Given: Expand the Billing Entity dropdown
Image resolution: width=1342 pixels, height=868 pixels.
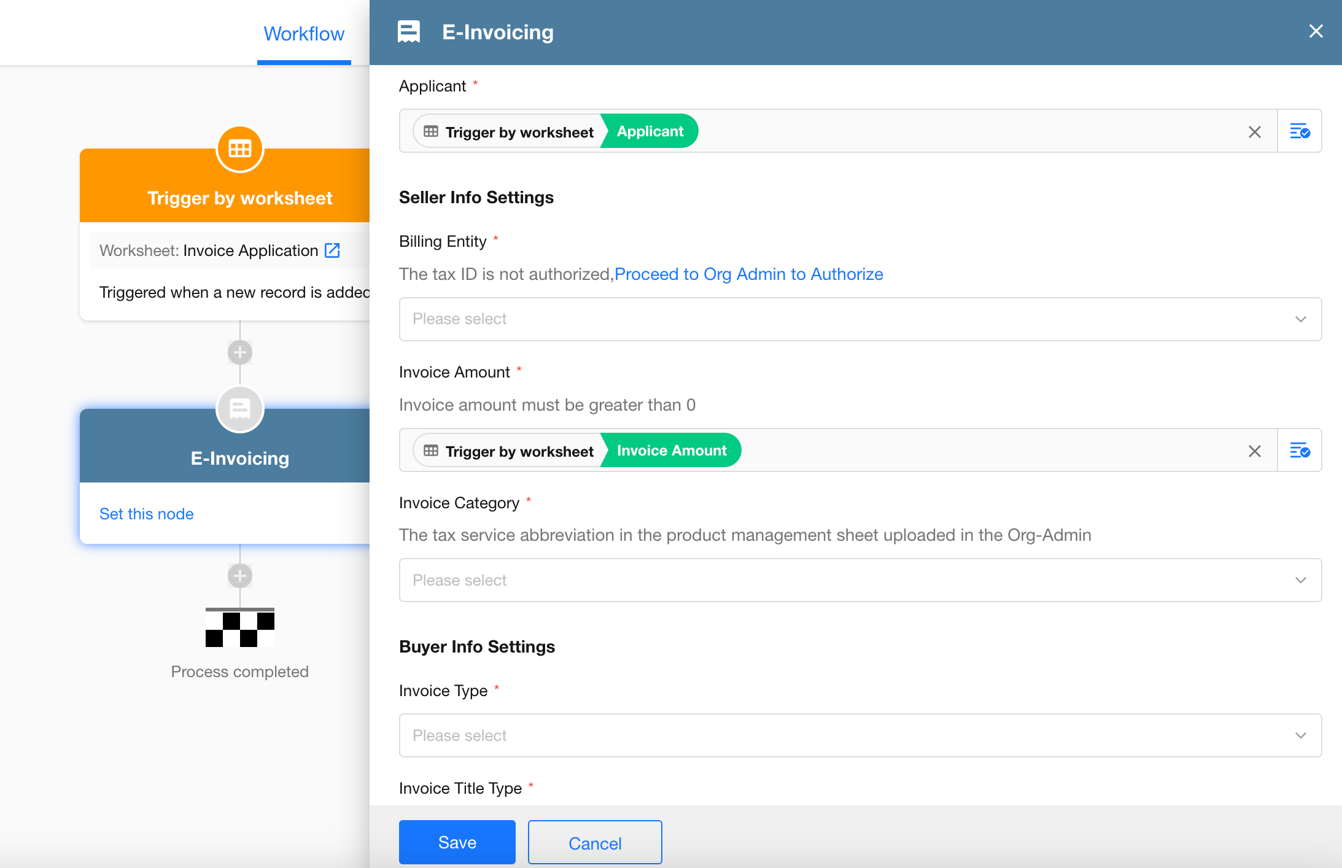Looking at the screenshot, I should [x=859, y=319].
